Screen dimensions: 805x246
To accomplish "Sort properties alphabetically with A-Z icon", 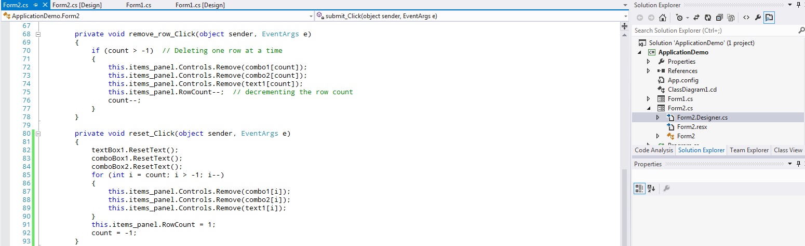I will click(x=651, y=189).
